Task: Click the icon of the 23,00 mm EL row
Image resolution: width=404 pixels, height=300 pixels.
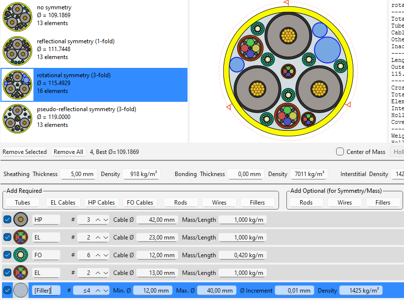Action: click(21, 237)
